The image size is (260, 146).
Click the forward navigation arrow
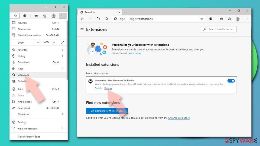pos(90,19)
